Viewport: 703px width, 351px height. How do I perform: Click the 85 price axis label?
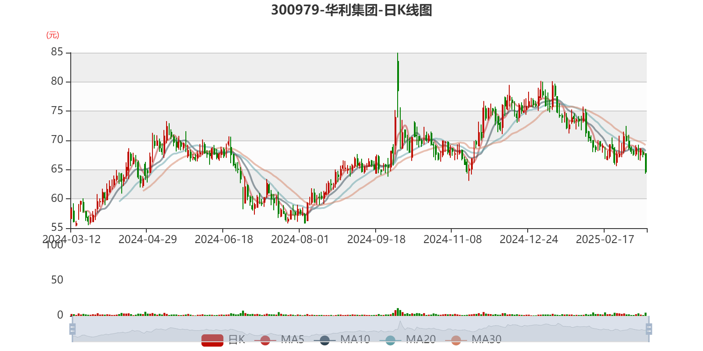coord(57,52)
